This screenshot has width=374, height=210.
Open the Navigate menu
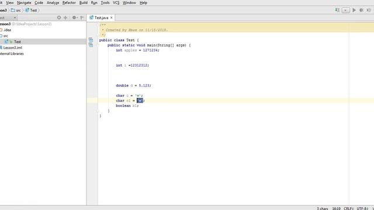click(x=24, y=3)
